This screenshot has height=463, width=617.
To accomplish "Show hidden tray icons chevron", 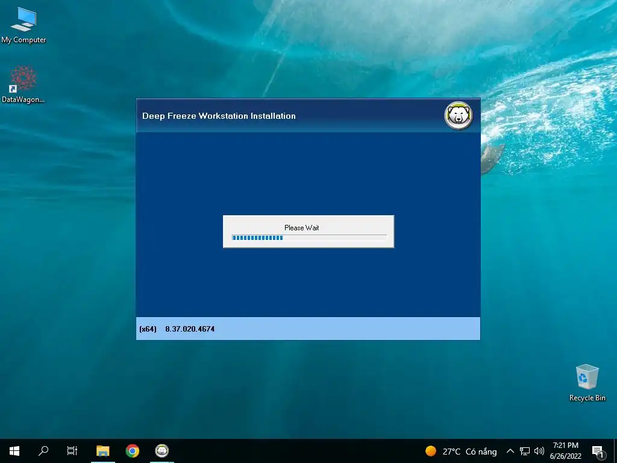I will 510,451.
